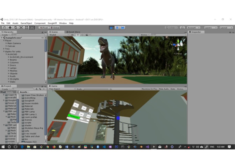
Task: Open the Assets menu
Action: tap(15, 23)
